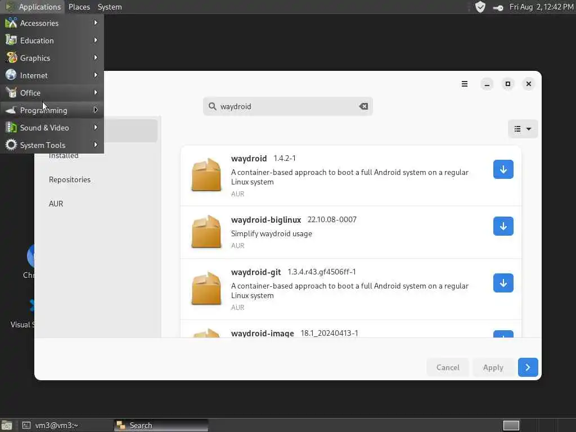
Task: Click the search magnifier icon
Action: pyautogui.click(x=212, y=106)
